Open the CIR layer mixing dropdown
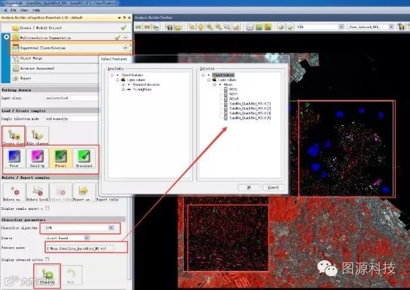This screenshot has width=410, height=290. [x=341, y=27]
